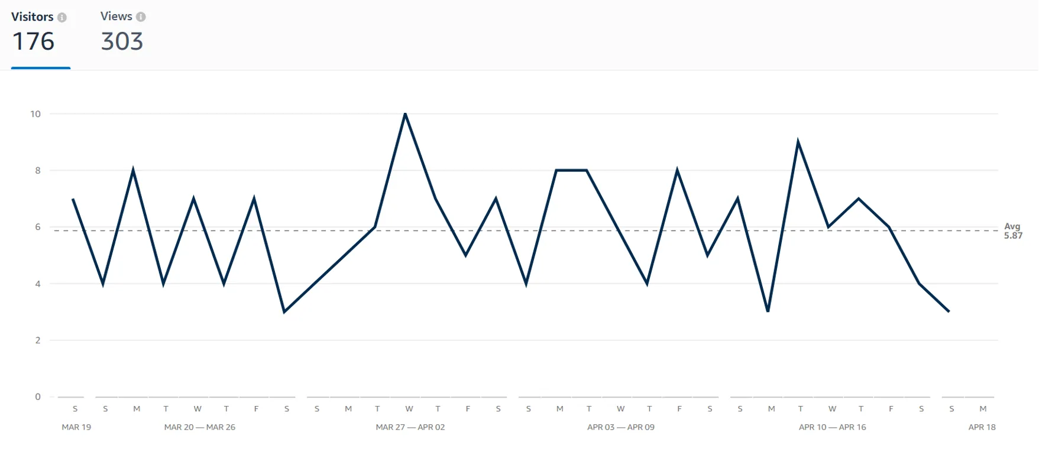Viewport: 1039px width, 455px height.
Task: Pick the "APR 10 — APR 16" week label
Action: tap(832, 427)
